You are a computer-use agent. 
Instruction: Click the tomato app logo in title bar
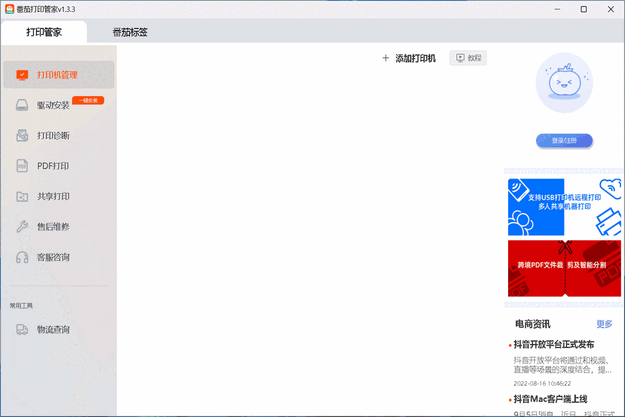pyautogui.click(x=9, y=9)
